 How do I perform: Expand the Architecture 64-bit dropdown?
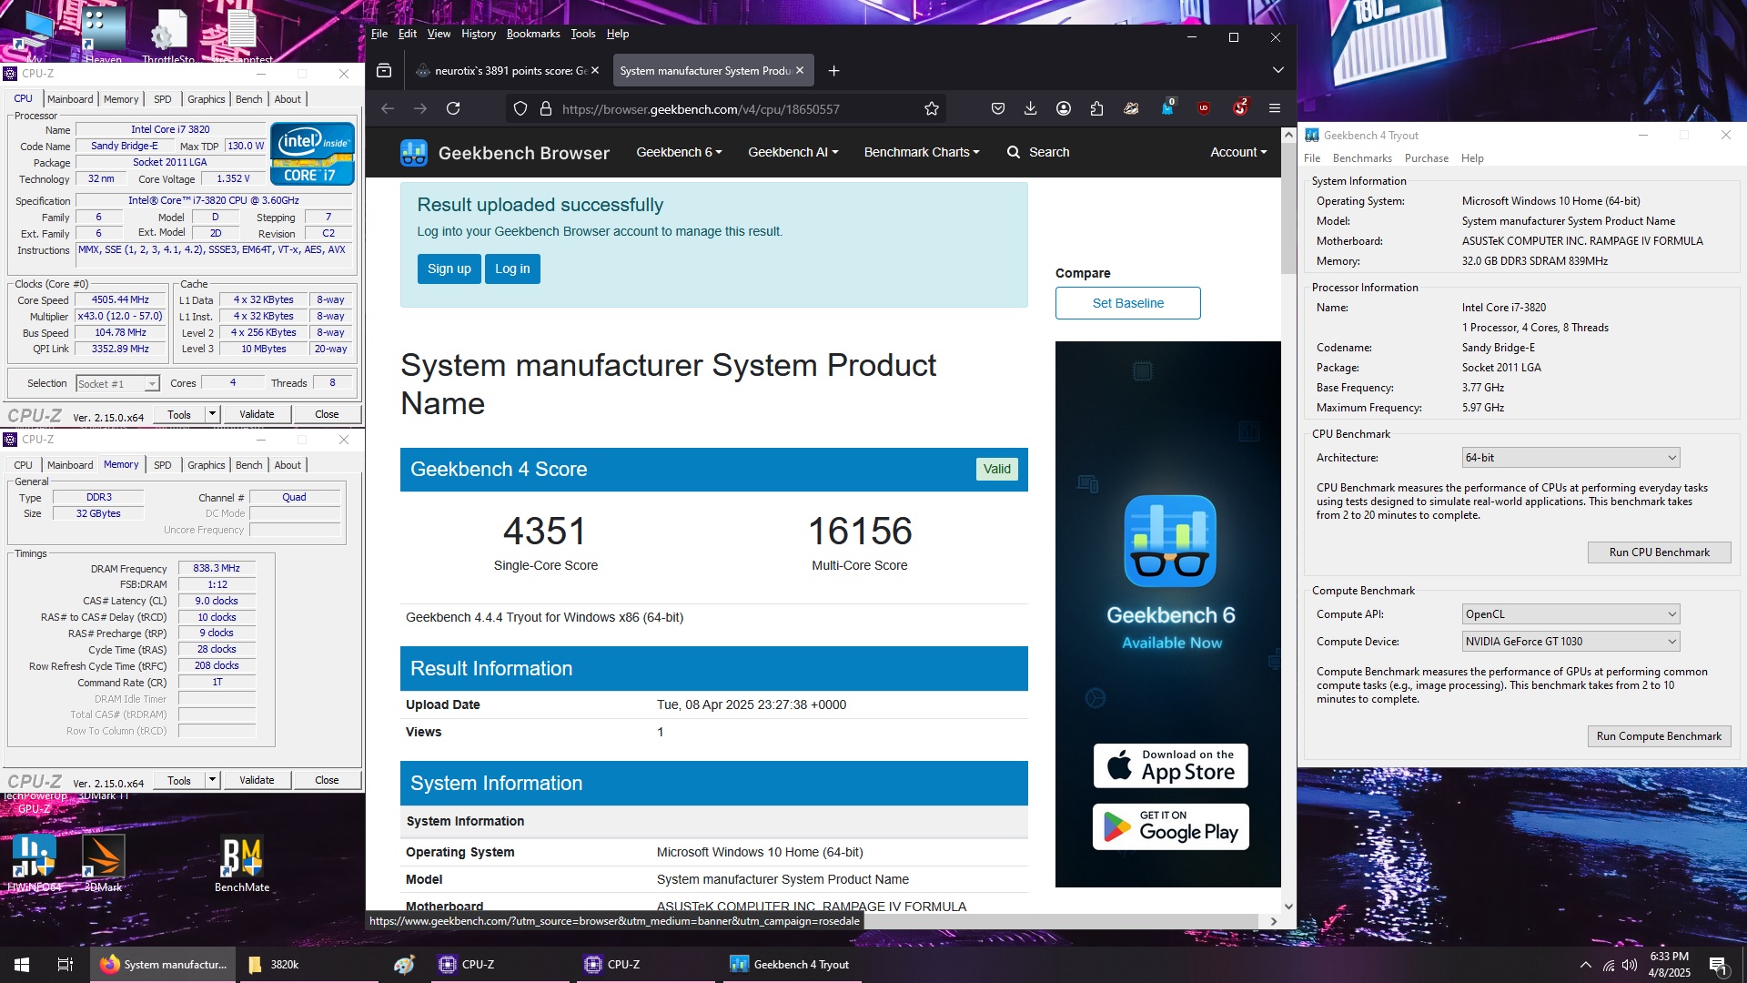[x=1570, y=458]
